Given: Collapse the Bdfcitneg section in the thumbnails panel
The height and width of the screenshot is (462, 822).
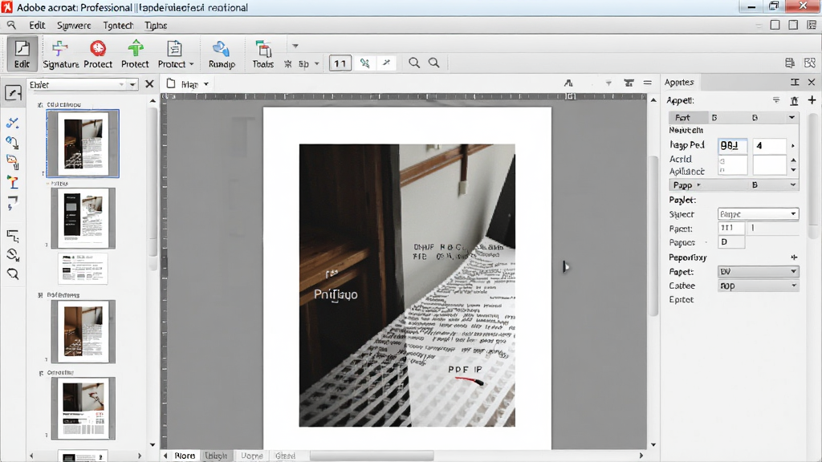Looking at the screenshot, I should pyautogui.click(x=40, y=295).
